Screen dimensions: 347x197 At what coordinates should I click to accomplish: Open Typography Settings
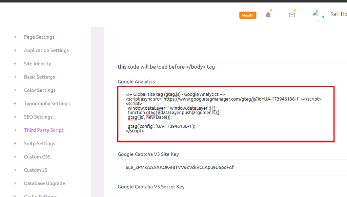[x=47, y=104]
